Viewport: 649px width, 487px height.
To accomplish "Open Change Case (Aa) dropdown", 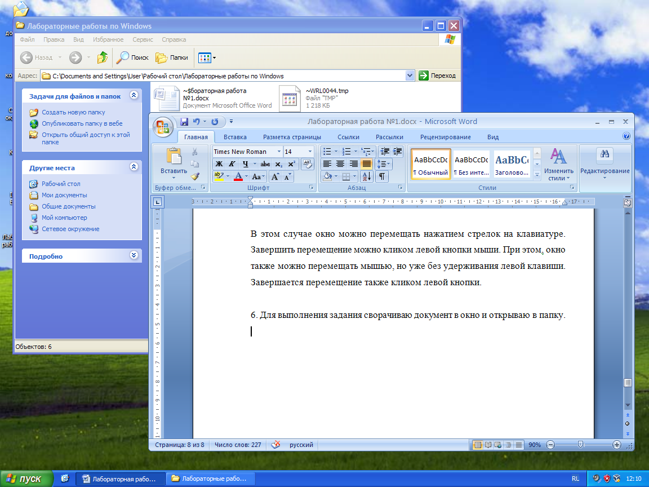I will click(258, 177).
